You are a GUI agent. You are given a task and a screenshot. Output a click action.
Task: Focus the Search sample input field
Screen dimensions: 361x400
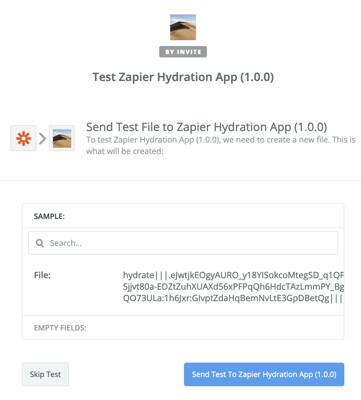(x=190, y=243)
